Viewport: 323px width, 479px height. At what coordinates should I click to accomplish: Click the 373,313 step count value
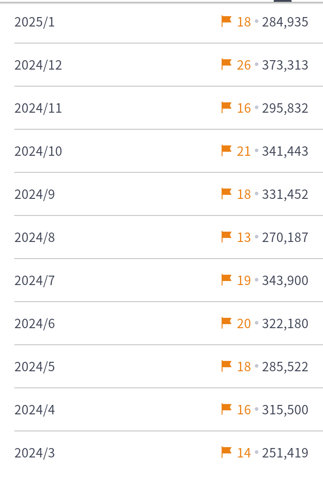tap(285, 65)
